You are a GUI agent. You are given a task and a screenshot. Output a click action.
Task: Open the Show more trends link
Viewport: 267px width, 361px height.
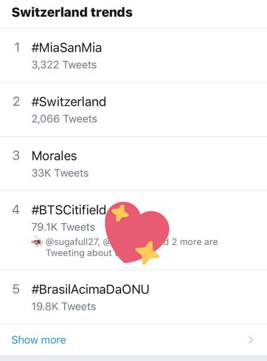pos(39,340)
